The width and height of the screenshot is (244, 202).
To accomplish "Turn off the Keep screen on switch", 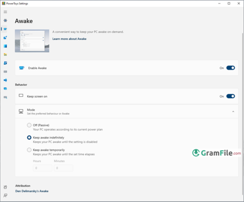I will coord(230,96).
